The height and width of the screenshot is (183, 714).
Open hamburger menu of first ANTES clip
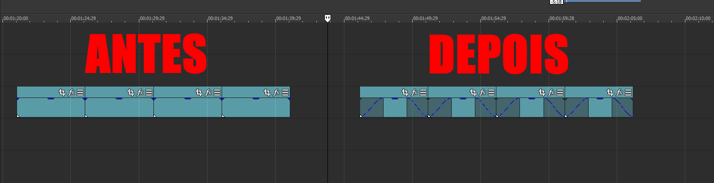coord(80,92)
